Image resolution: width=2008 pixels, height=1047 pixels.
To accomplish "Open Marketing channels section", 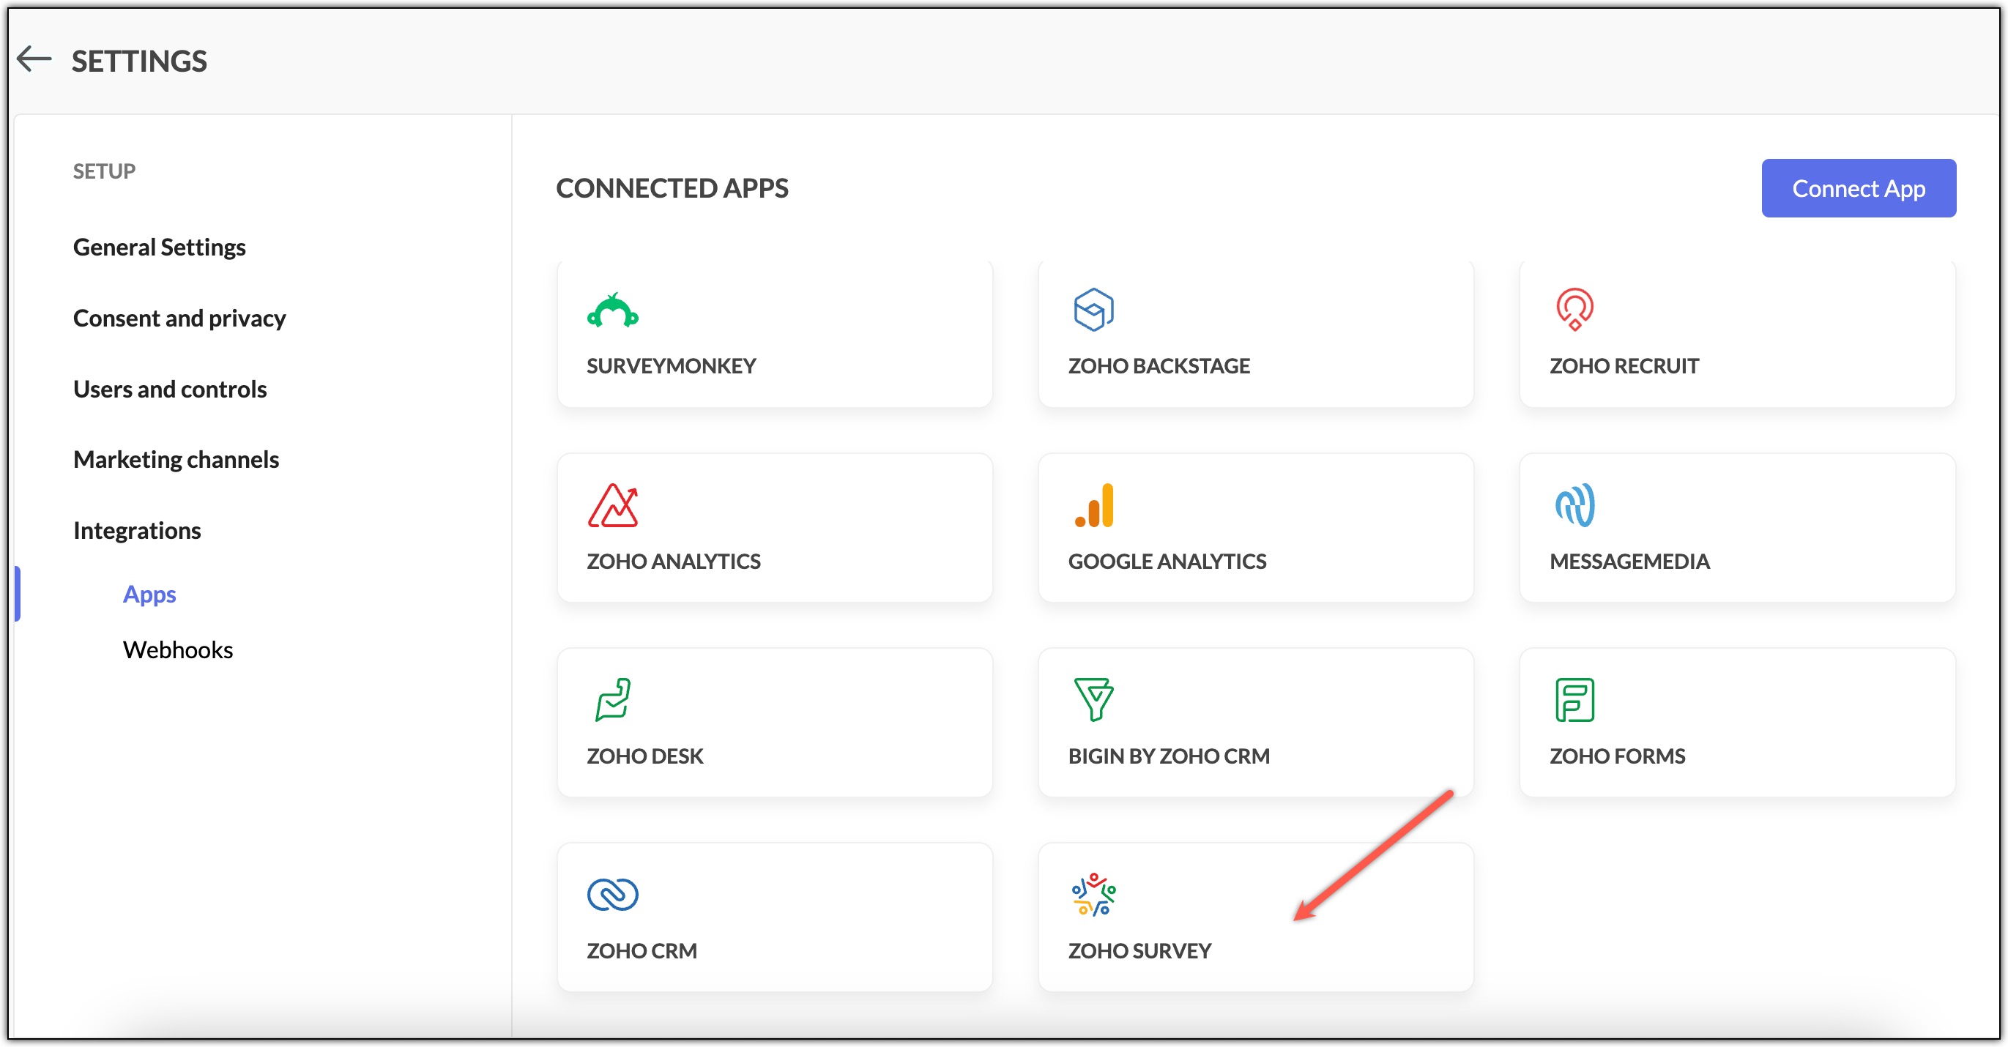I will pyautogui.click(x=176, y=459).
